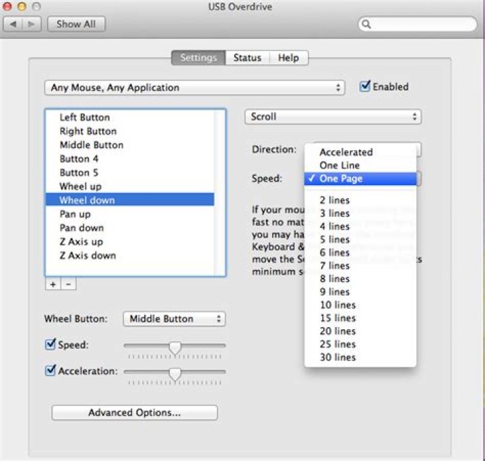Choose 8 lines scroll speed

pos(360,279)
